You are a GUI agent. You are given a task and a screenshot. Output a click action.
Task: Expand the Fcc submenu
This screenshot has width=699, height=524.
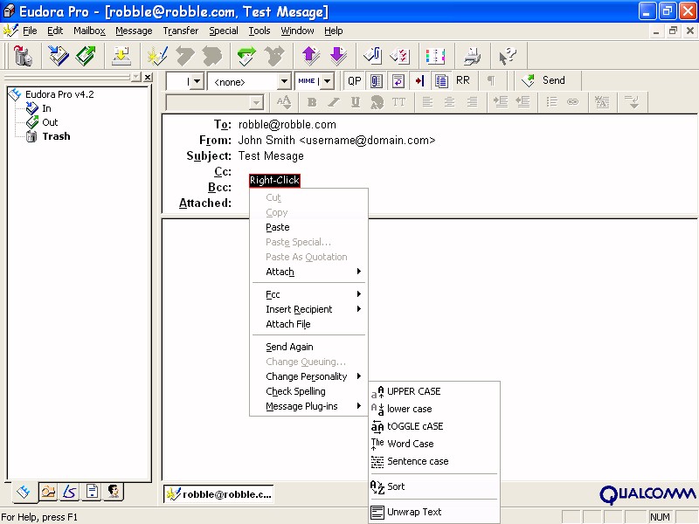(309, 294)
